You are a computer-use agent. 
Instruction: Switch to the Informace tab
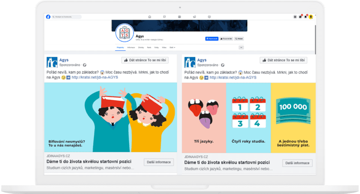tap(131, 47)
